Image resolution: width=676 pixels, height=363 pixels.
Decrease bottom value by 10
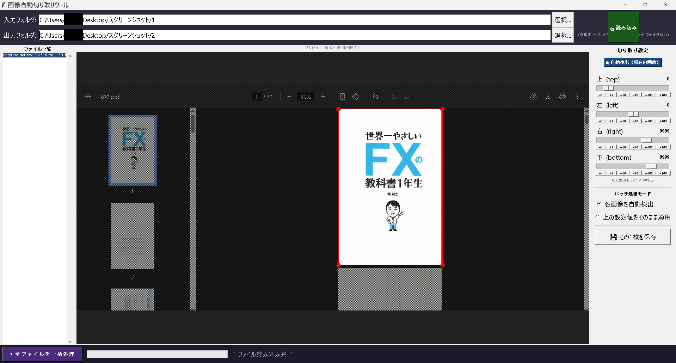point(623,173)
